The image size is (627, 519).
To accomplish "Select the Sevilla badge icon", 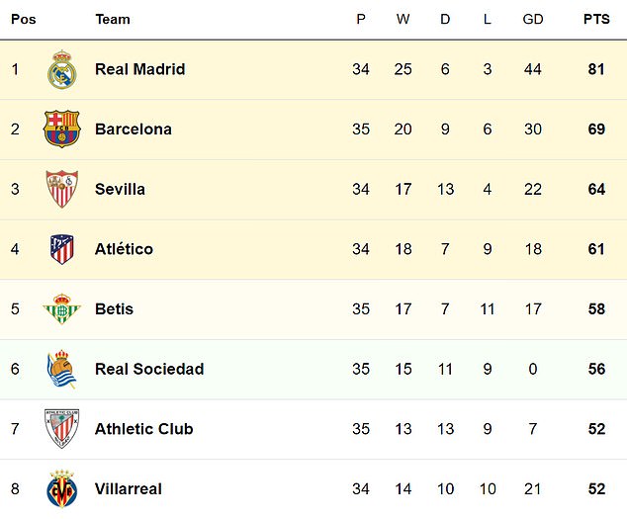I will (62, 189).
